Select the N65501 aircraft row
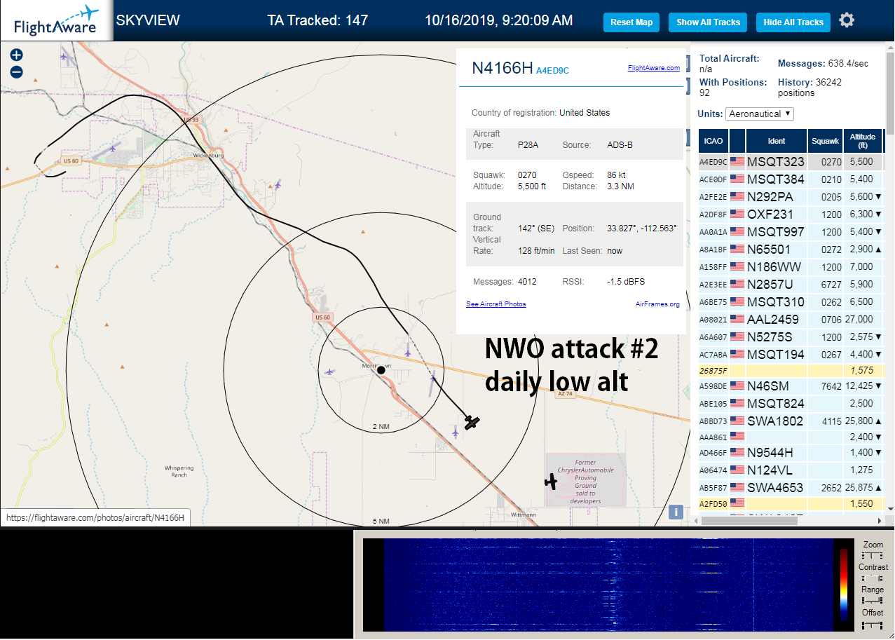Screen dimensions: 895x640 791,250
